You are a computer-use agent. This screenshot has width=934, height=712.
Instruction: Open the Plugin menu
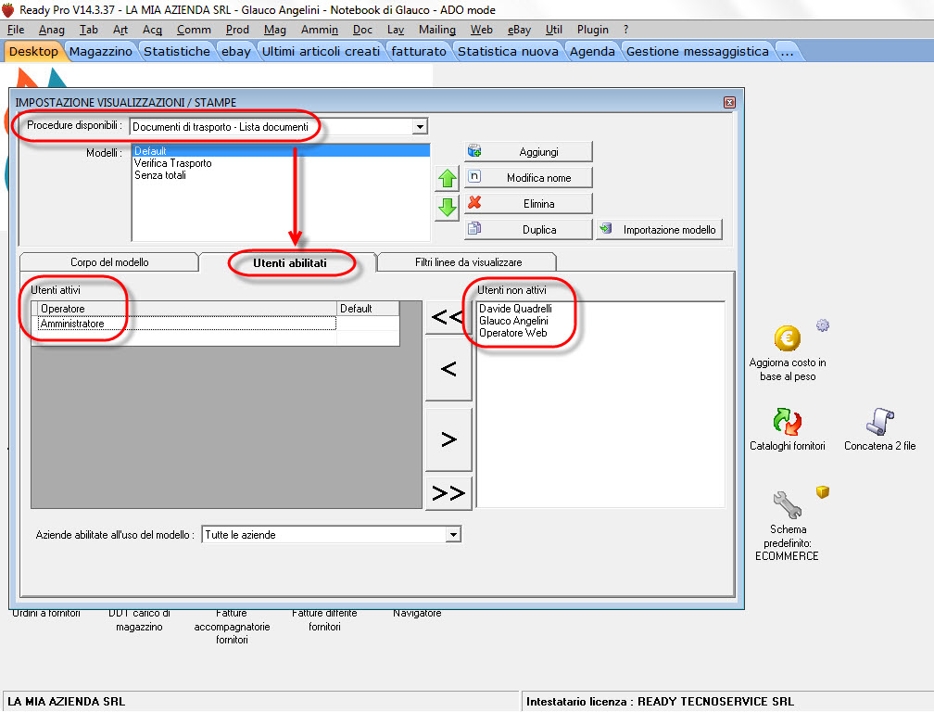[x=593, y=29]
